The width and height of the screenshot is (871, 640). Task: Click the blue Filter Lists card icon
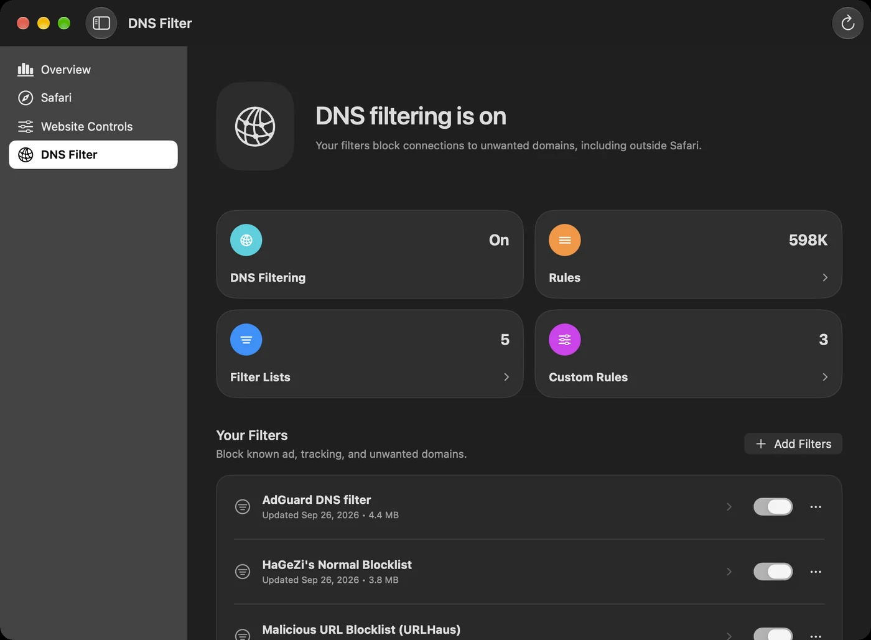pyautogui.click(x=246, y=340)
